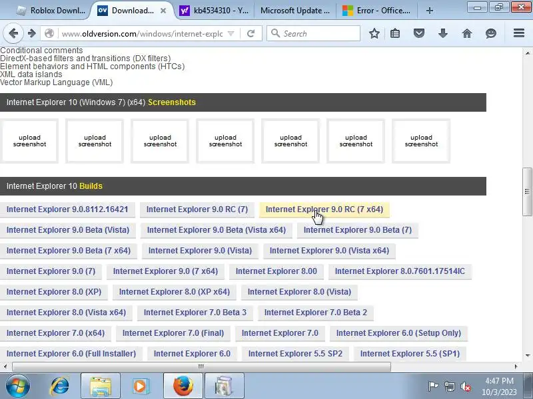This screenshot has height=399, width=533.
Task: Open Windows Explorer folder in taskbar
Action: point(101,386)
